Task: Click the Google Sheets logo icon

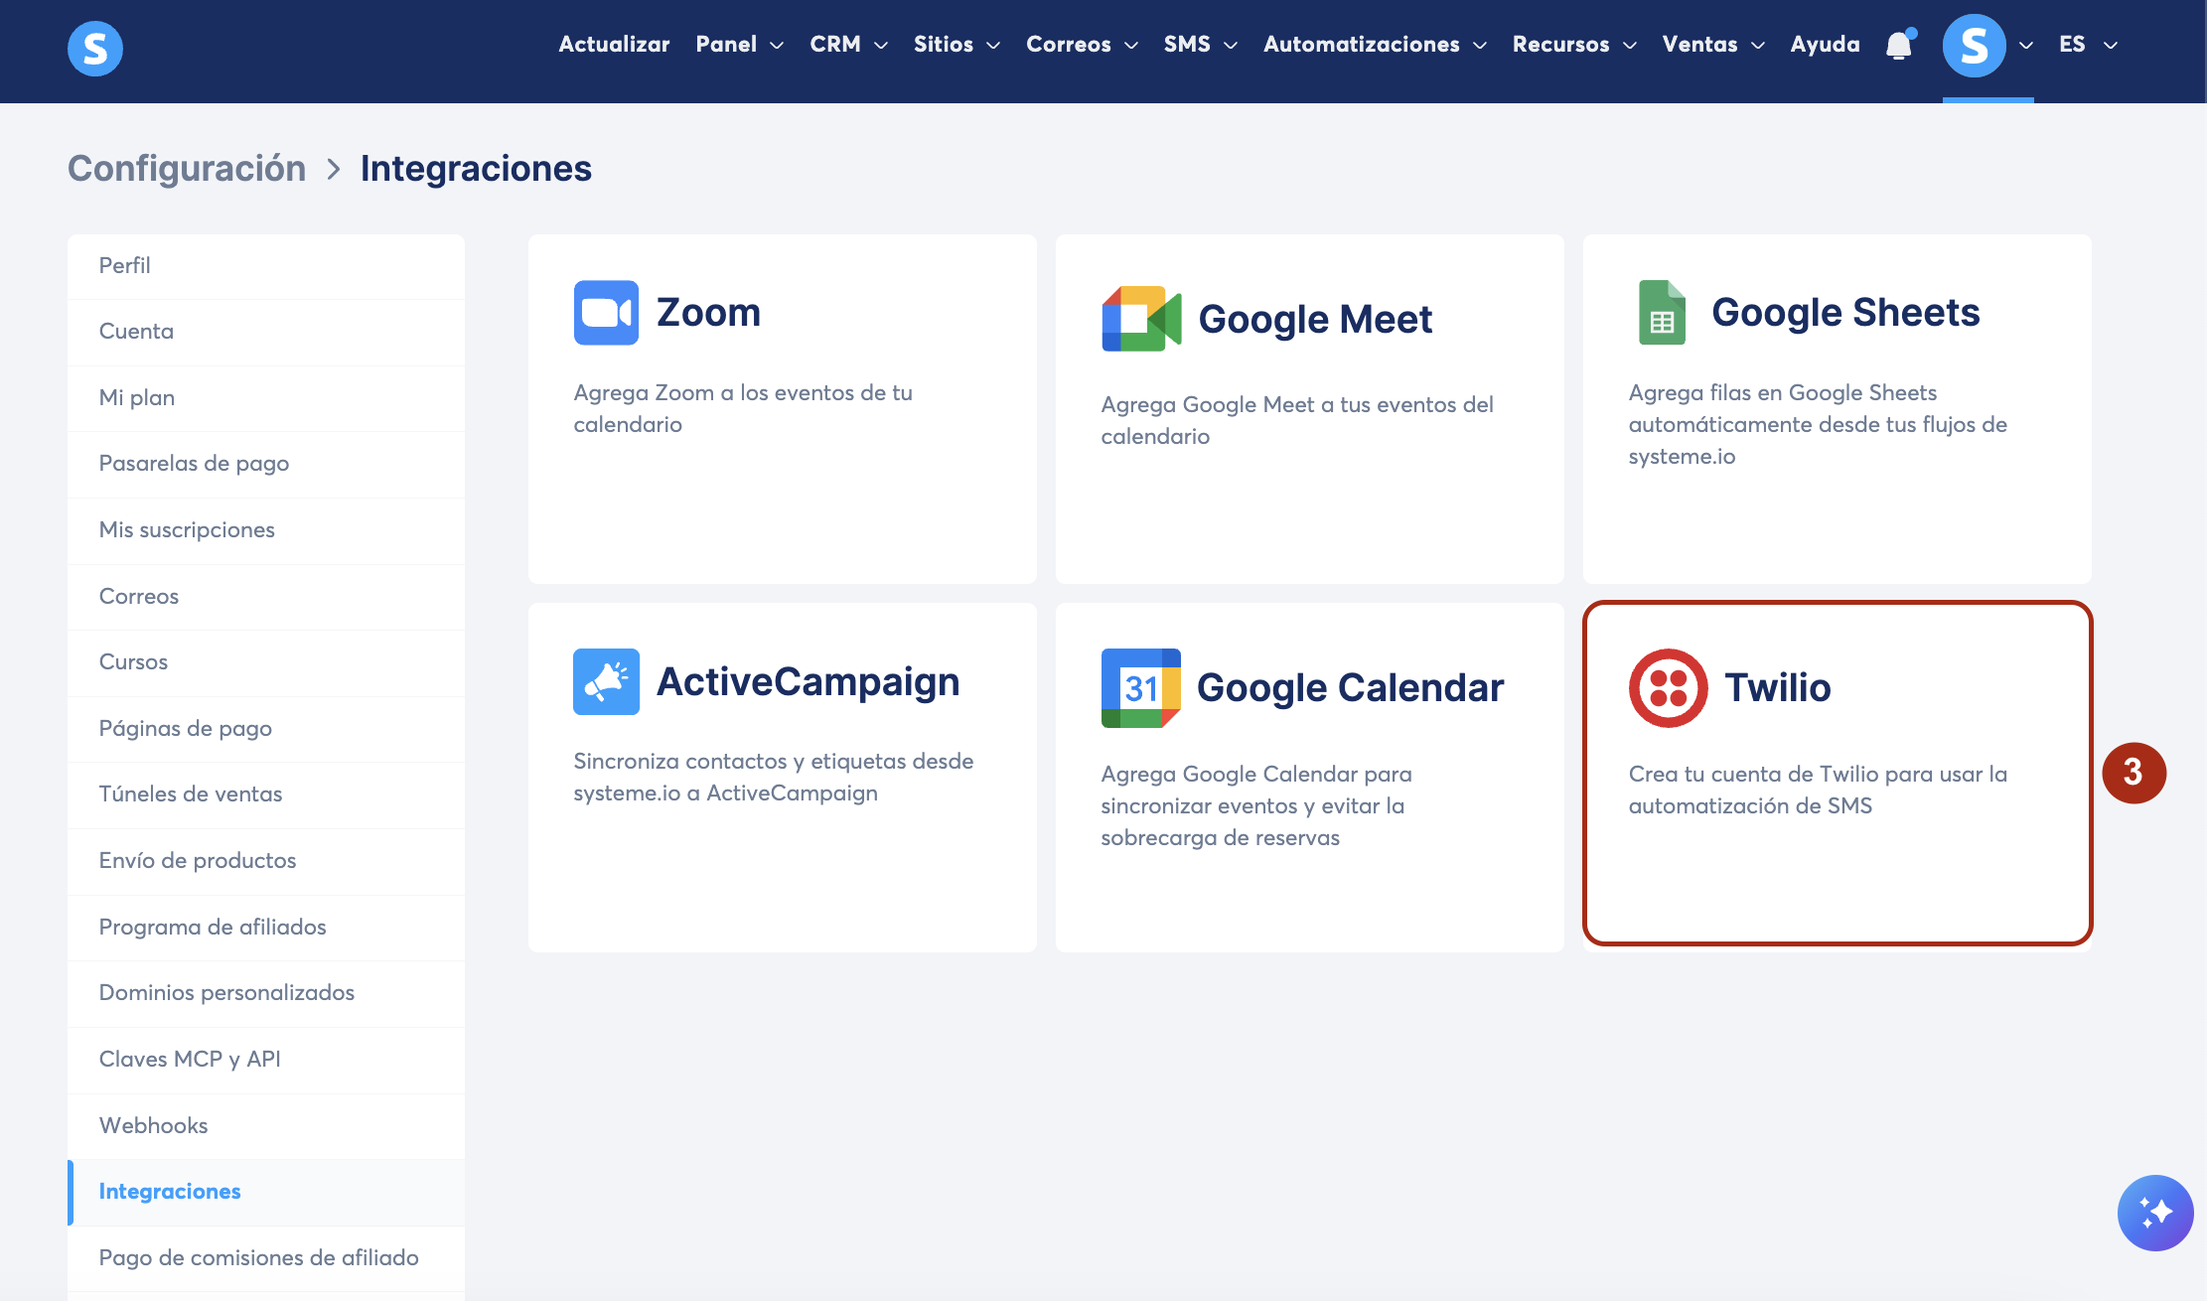Action: [x=1662, y=313]
